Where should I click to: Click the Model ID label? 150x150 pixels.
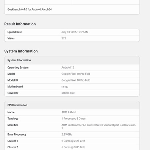click(x=12, y=80)
